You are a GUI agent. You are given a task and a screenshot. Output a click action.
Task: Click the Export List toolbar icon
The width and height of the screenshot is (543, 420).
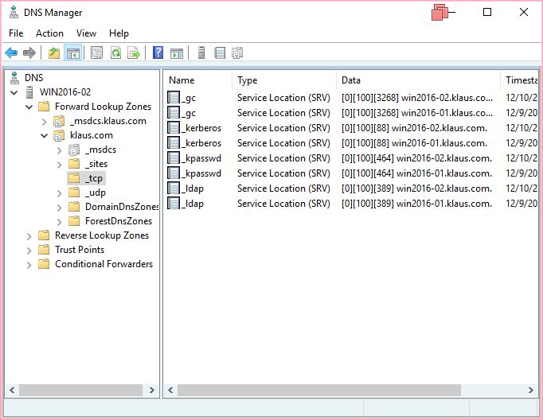click(134, 53)
